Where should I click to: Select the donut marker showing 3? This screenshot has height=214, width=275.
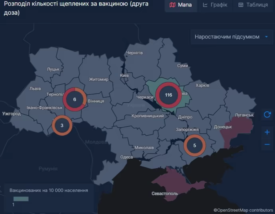click(62, 125)
